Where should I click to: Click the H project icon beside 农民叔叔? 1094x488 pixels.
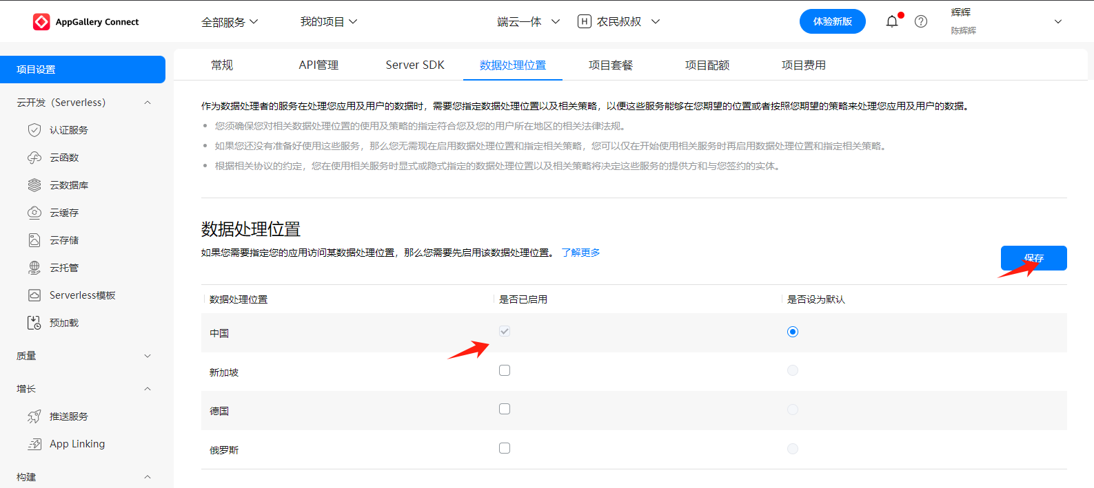click(x=585, y=21)
